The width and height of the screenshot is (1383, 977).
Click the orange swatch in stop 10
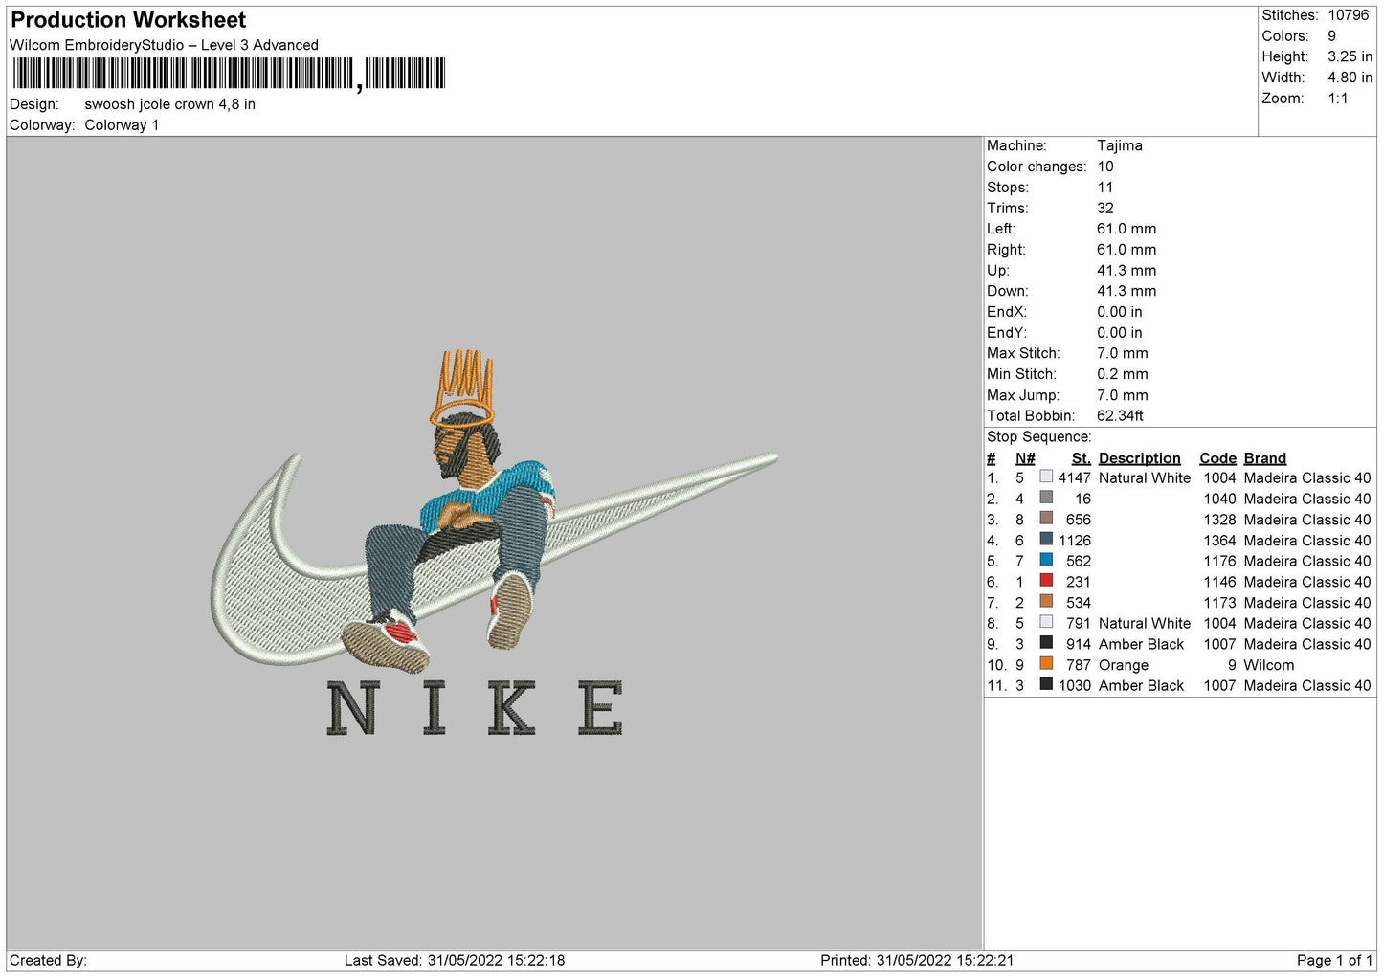1046,664
